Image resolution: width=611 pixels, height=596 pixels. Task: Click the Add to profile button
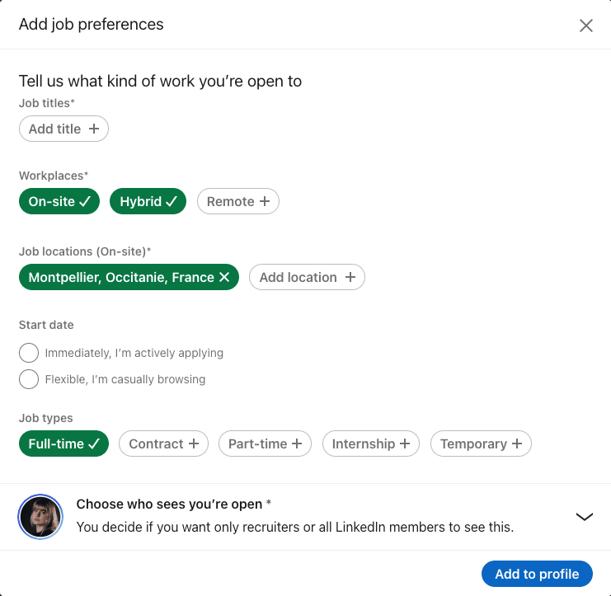click(537, 574)
